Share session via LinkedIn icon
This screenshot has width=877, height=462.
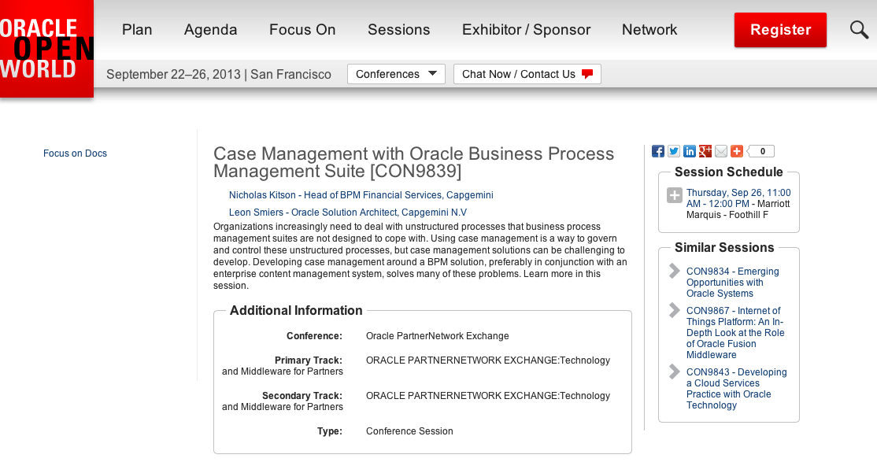[x=690, y=151]
